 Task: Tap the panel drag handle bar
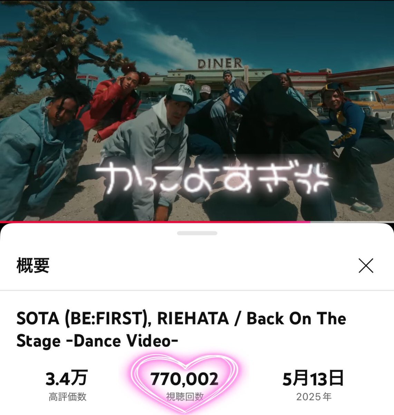click(x=197, y=233)
